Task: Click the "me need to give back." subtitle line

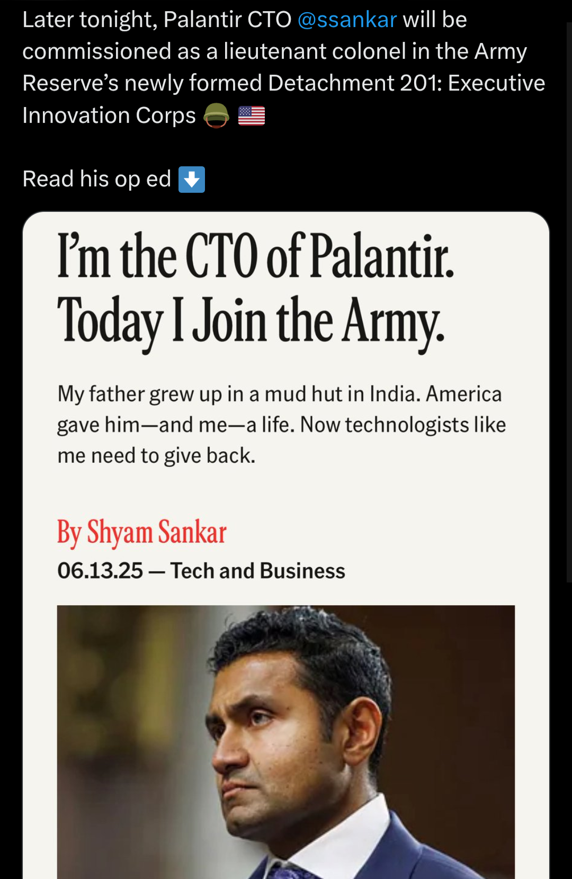Action: (156, 455)
